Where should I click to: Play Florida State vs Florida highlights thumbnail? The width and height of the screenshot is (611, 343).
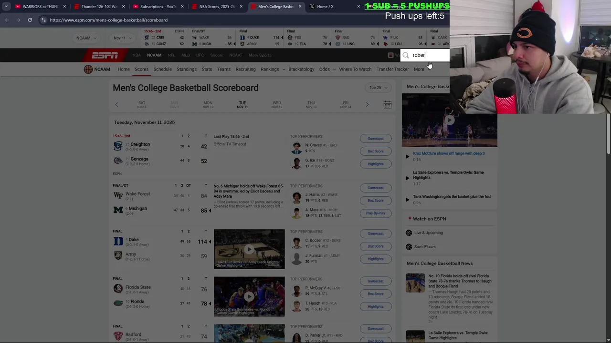tap(249, 297)
